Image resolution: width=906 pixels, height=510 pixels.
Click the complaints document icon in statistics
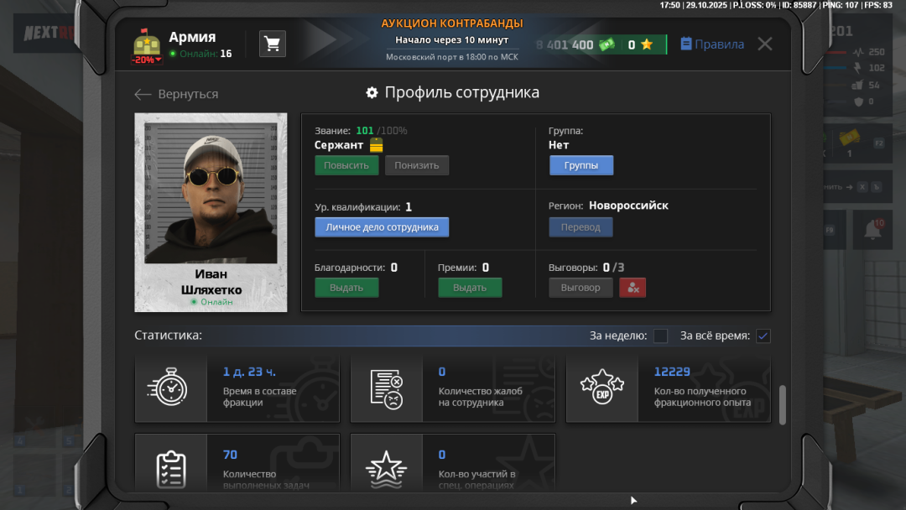pyautogui.click(x=387, y=388)
